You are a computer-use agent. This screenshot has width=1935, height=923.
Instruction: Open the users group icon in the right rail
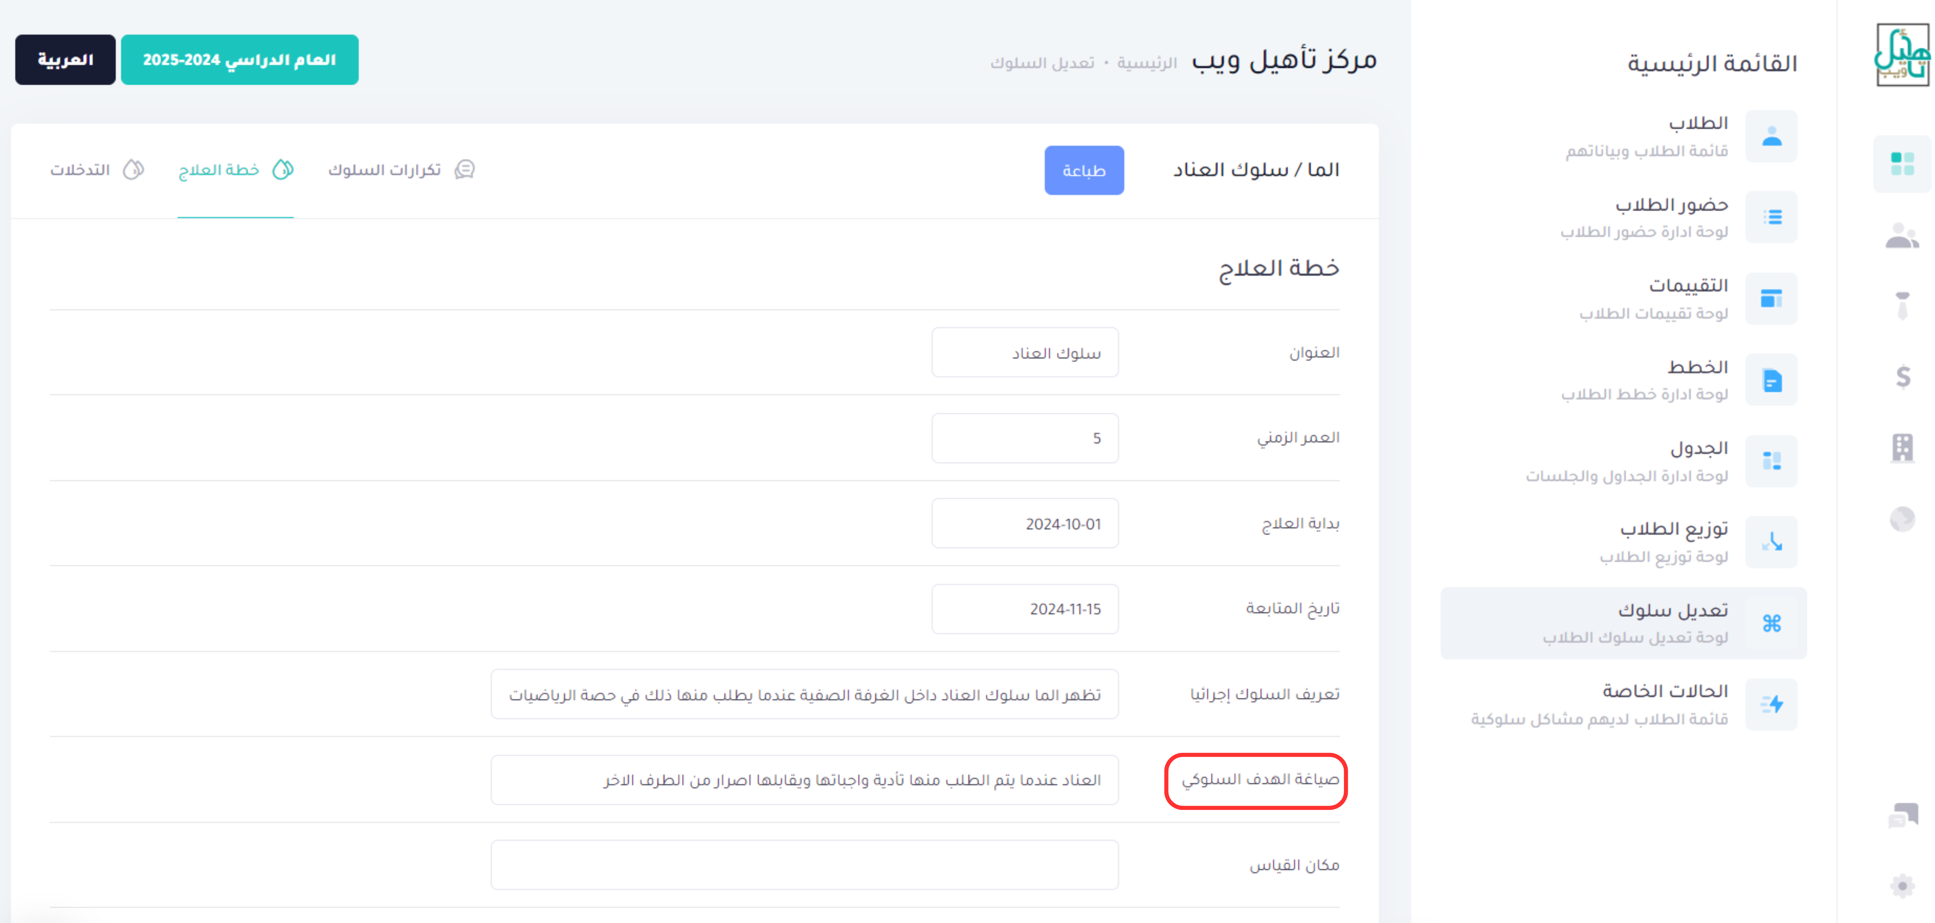point(1902,236)
